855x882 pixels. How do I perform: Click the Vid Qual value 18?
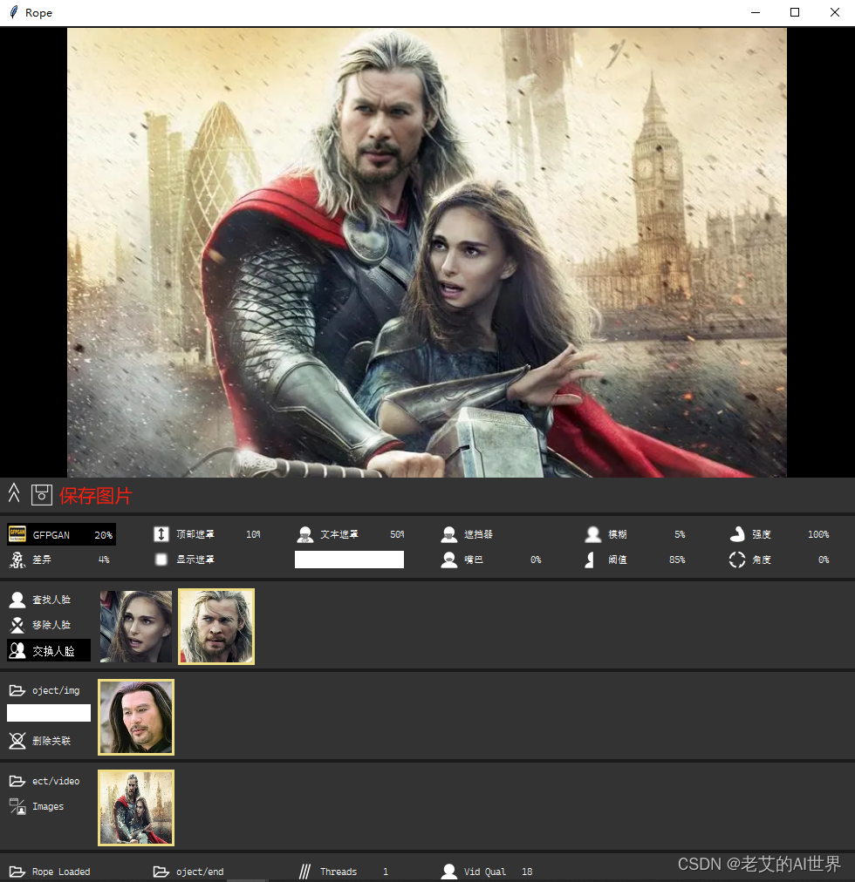527,872
